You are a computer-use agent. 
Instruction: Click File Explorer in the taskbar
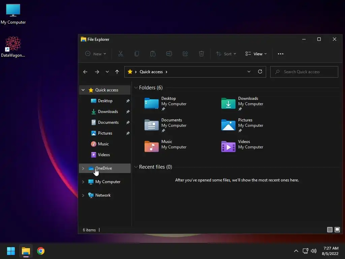(26, 251)
